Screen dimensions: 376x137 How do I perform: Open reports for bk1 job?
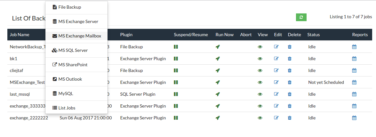pos(355,59)
